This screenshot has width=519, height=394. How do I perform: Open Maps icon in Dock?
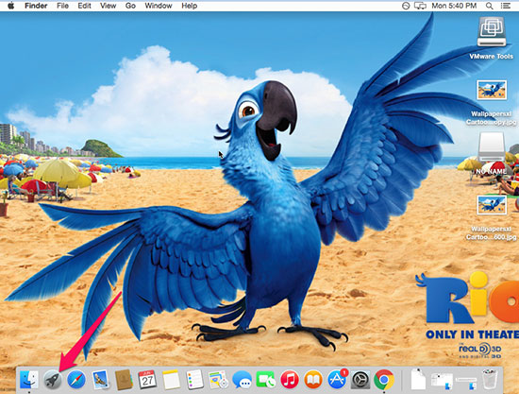219,380
